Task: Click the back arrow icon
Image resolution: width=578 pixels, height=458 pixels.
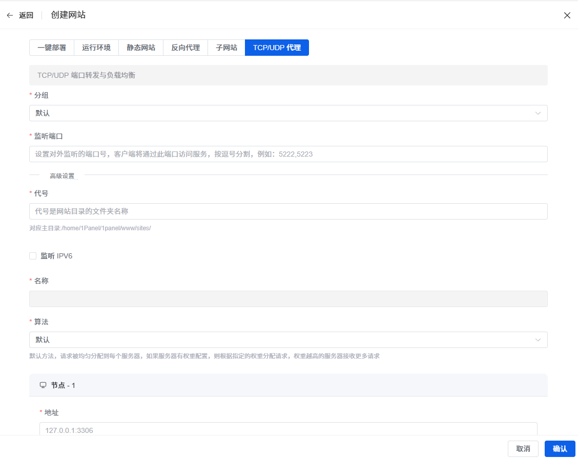Action: point(10,15)
